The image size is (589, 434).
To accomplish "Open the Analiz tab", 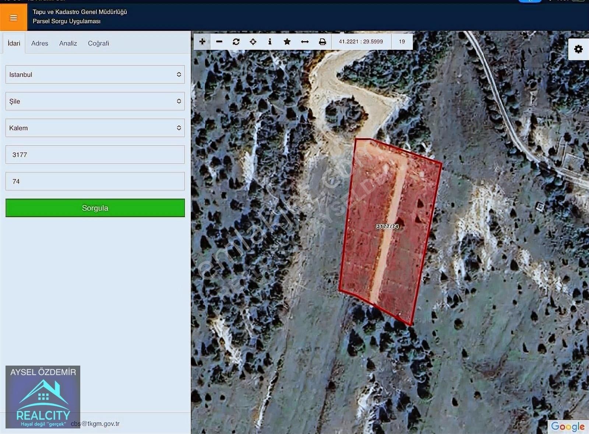I will [x=68, y=43].
